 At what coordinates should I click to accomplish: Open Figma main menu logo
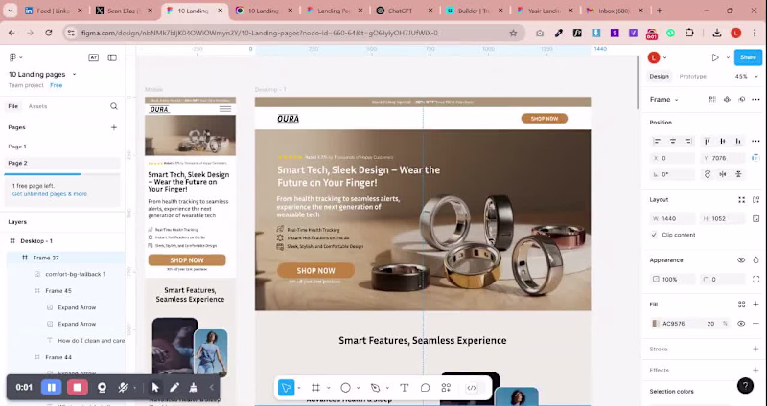click(12, 57)
